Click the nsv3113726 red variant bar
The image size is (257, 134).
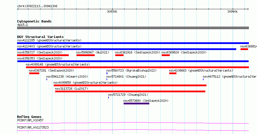[x=130, y=91]
